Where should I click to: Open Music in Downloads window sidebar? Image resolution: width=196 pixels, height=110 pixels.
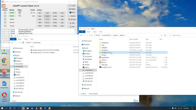[17, 69]
